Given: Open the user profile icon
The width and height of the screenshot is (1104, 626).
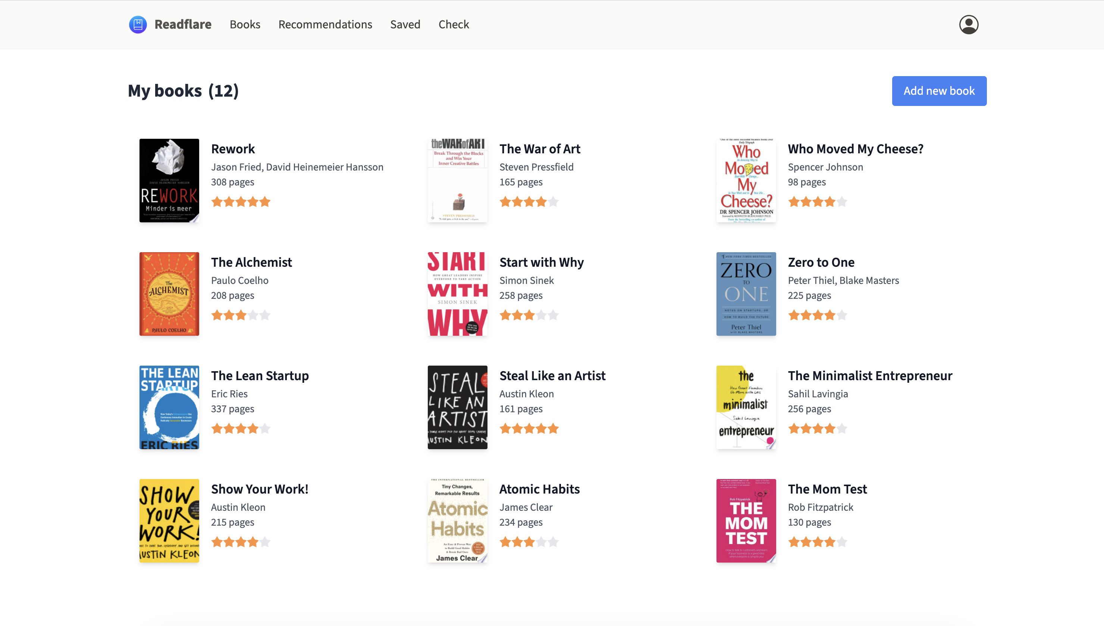Looking at the screenshot, I should pyautogui.click(x=969, y=25).
